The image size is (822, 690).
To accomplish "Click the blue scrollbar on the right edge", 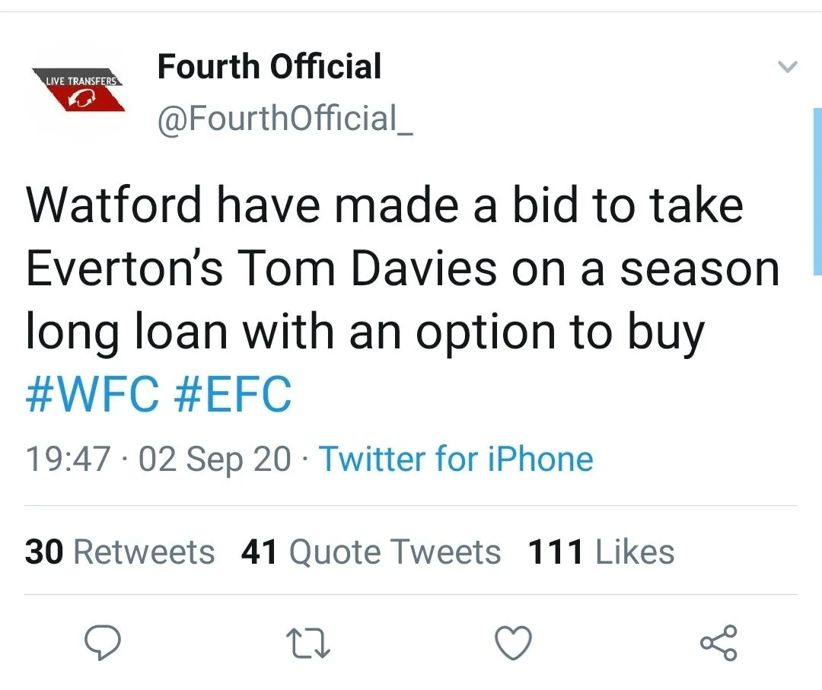I will click(x=817, y=190).
